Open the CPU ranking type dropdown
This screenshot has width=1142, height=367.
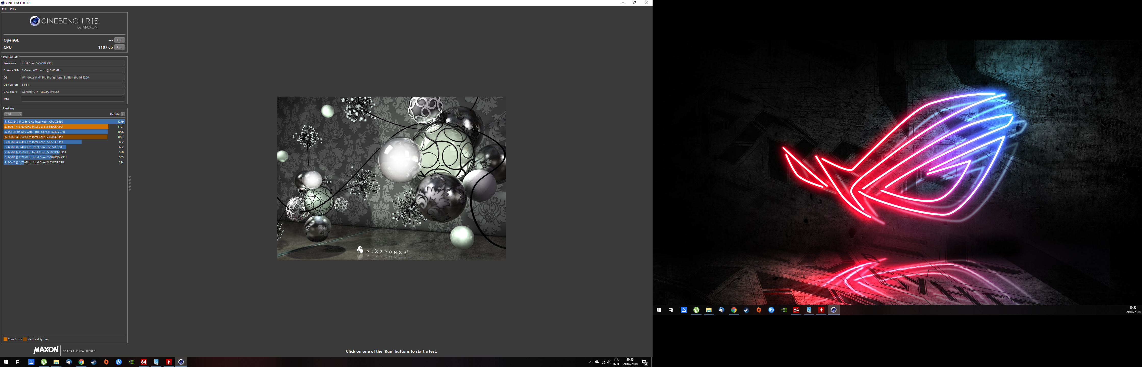13,114
